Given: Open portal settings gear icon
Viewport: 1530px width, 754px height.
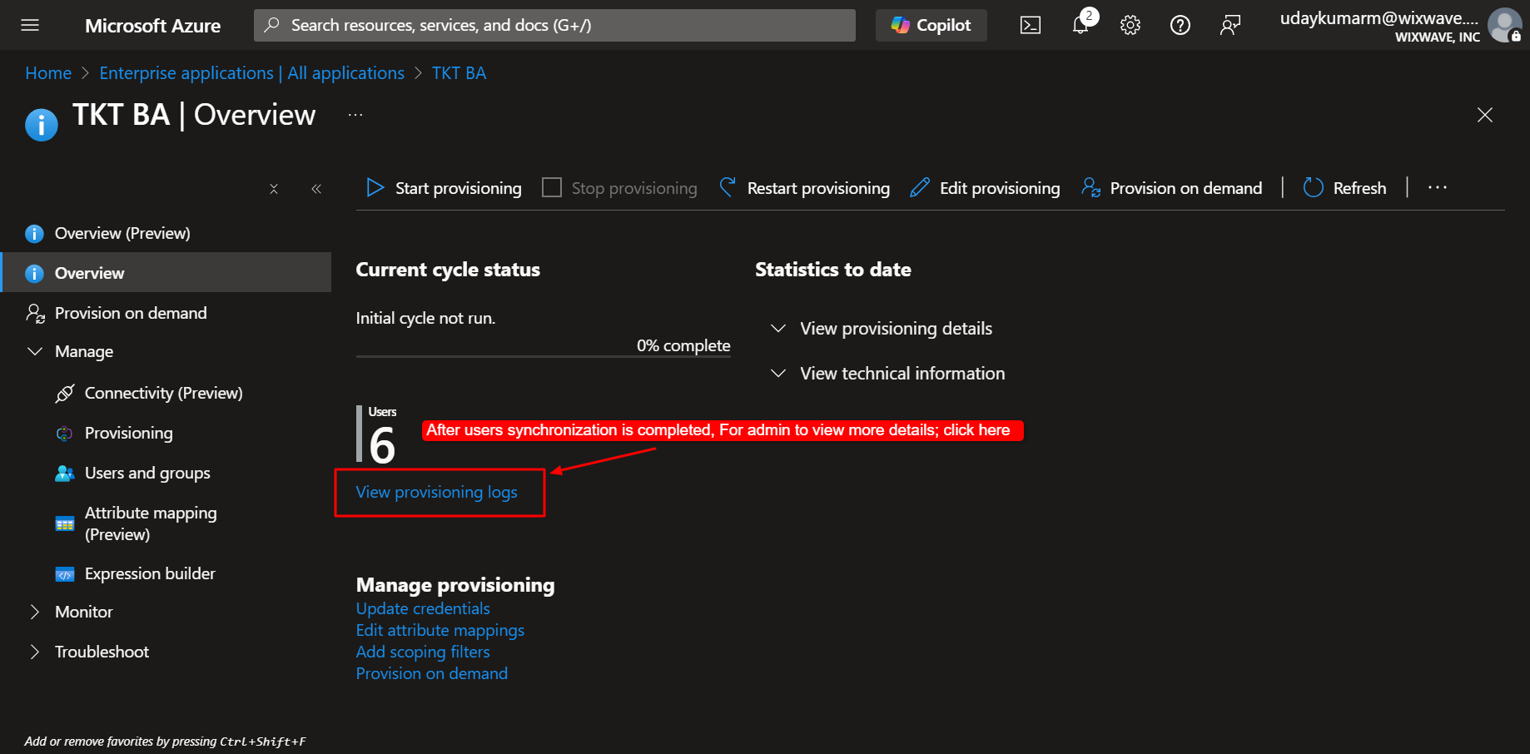Looking at the screenshot, I should (x=1130, y=25).
